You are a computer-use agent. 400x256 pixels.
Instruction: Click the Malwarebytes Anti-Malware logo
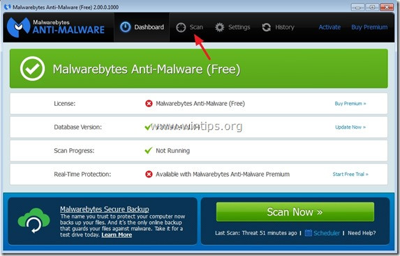point(56,27)
